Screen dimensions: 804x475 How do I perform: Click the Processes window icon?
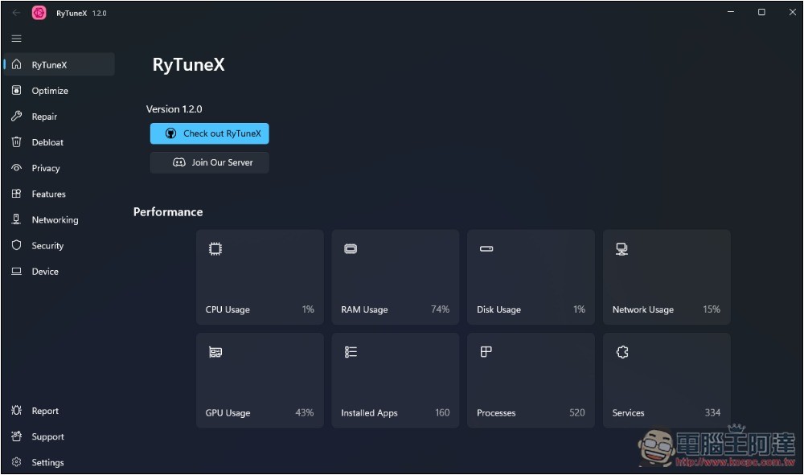point(486,351)
